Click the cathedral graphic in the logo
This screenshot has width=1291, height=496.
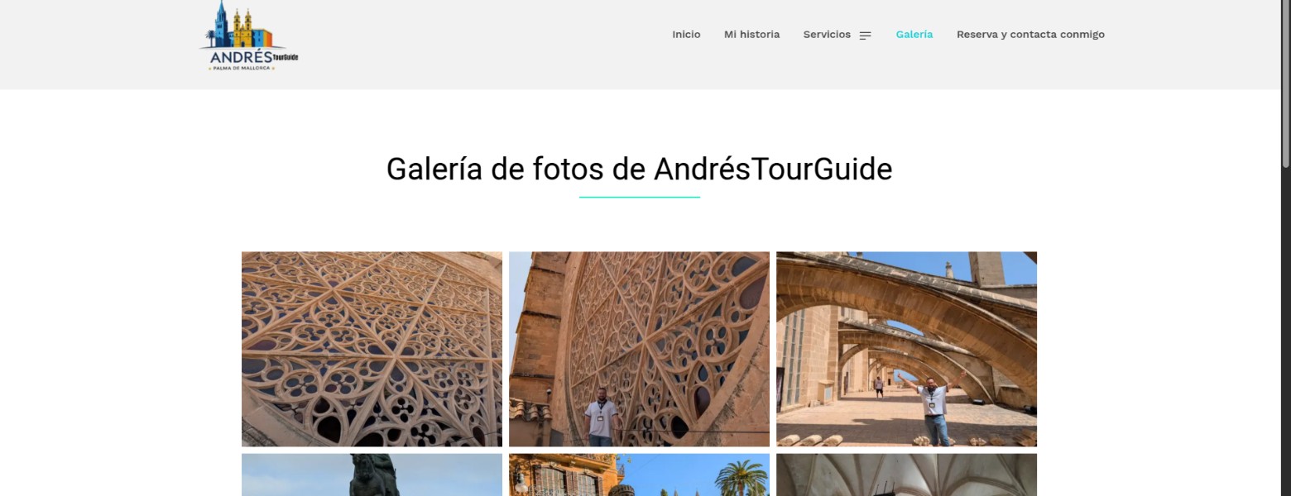pyautogui.click(x=239, y=26)
